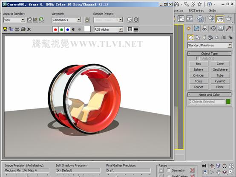The width and height of the screenshot is (236, 177).
Task: Click the Box primitive button
Action: (199, 64)
